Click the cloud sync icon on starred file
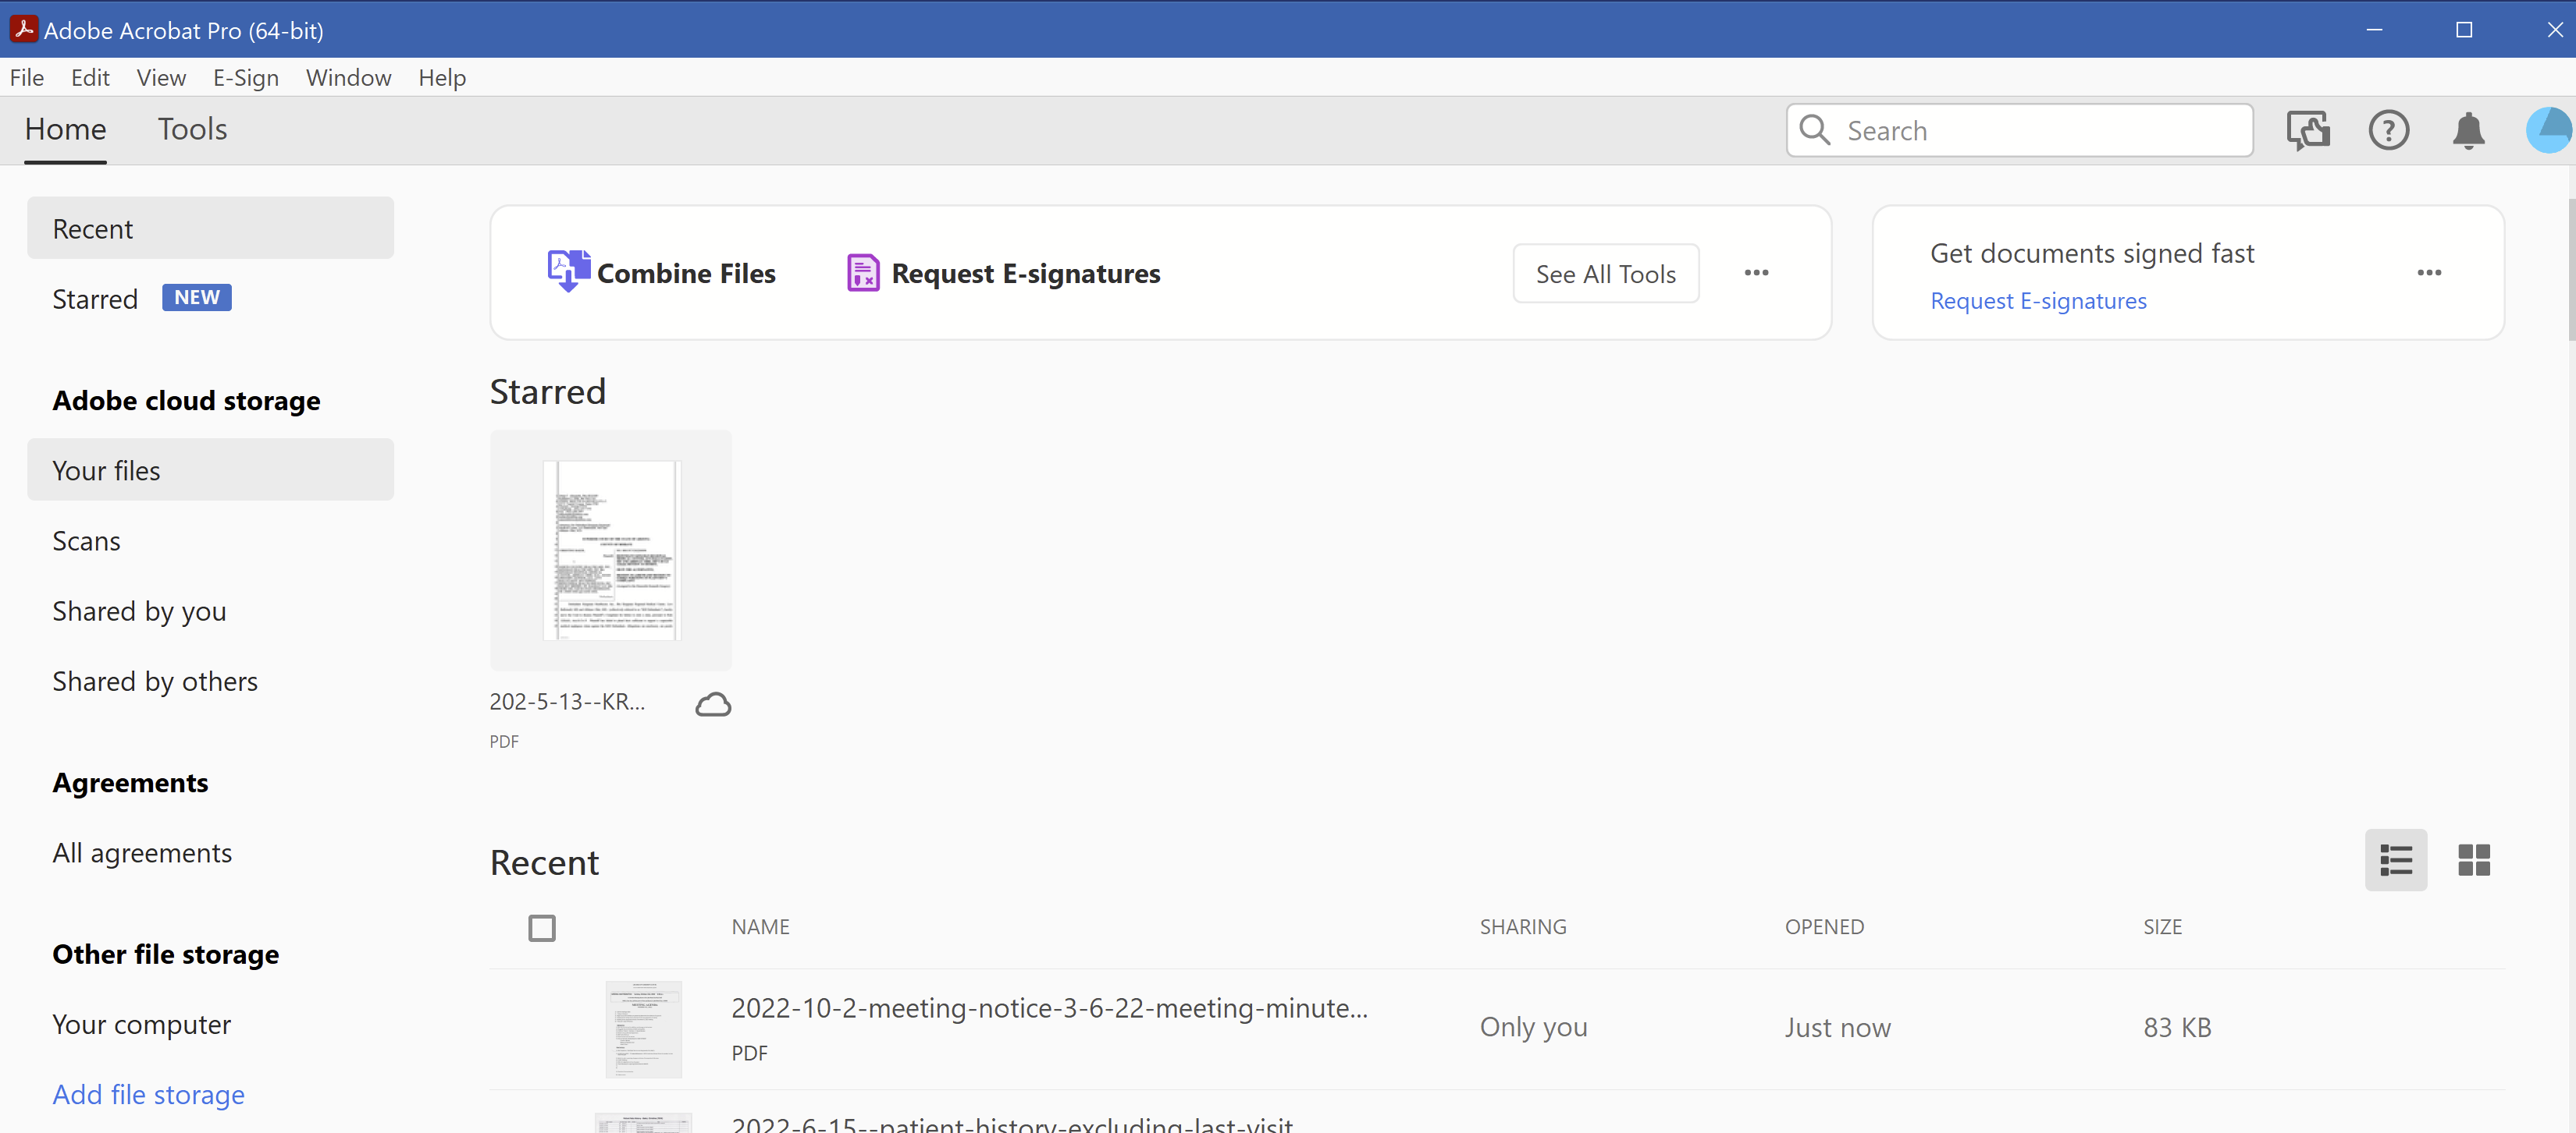Screen dimensions: 2576x1133 pos(713,703)
